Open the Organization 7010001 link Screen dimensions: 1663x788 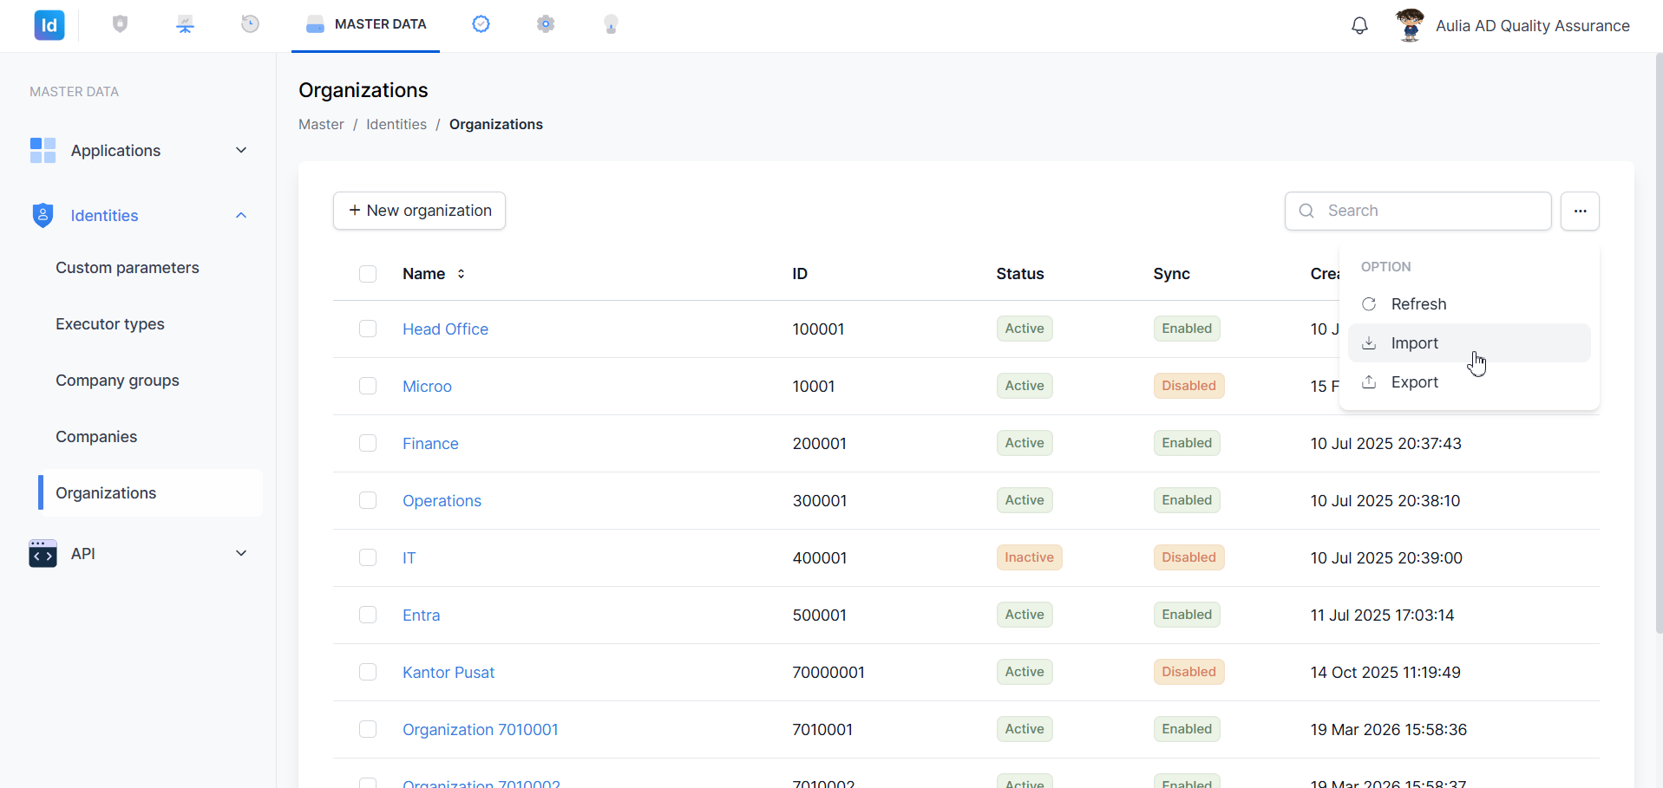click(481, 730)
